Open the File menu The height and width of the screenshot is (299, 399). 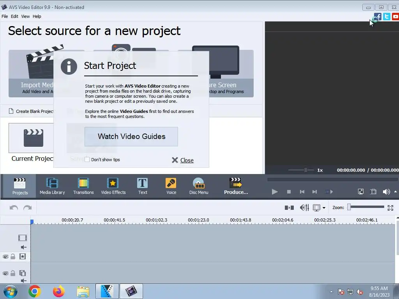(x=5, y=16)
